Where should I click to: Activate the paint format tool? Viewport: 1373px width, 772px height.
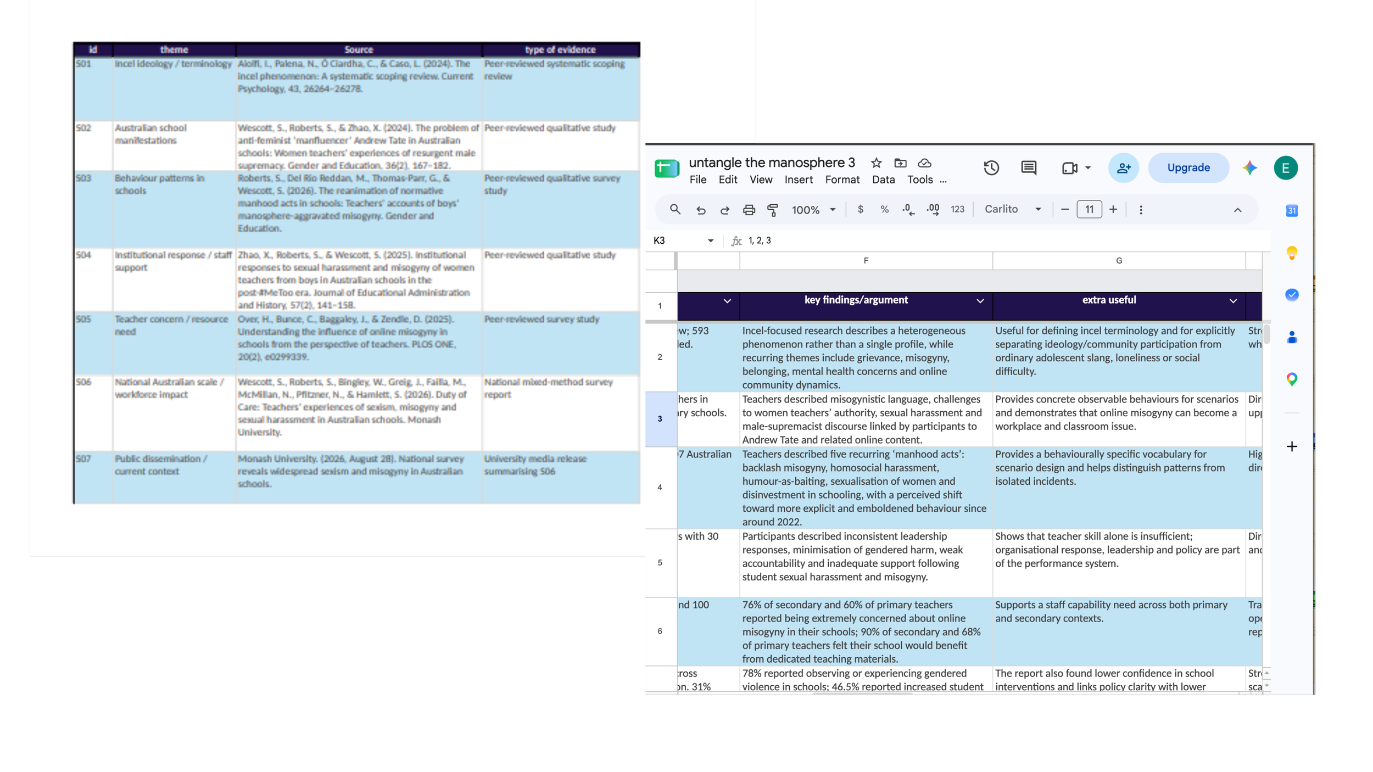coord(773,210)
